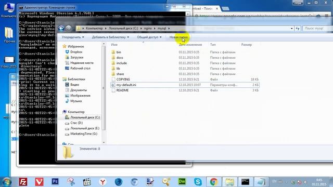Select Рабочий стол in the navigation pane
333x187 pixels.
(80, 68)
